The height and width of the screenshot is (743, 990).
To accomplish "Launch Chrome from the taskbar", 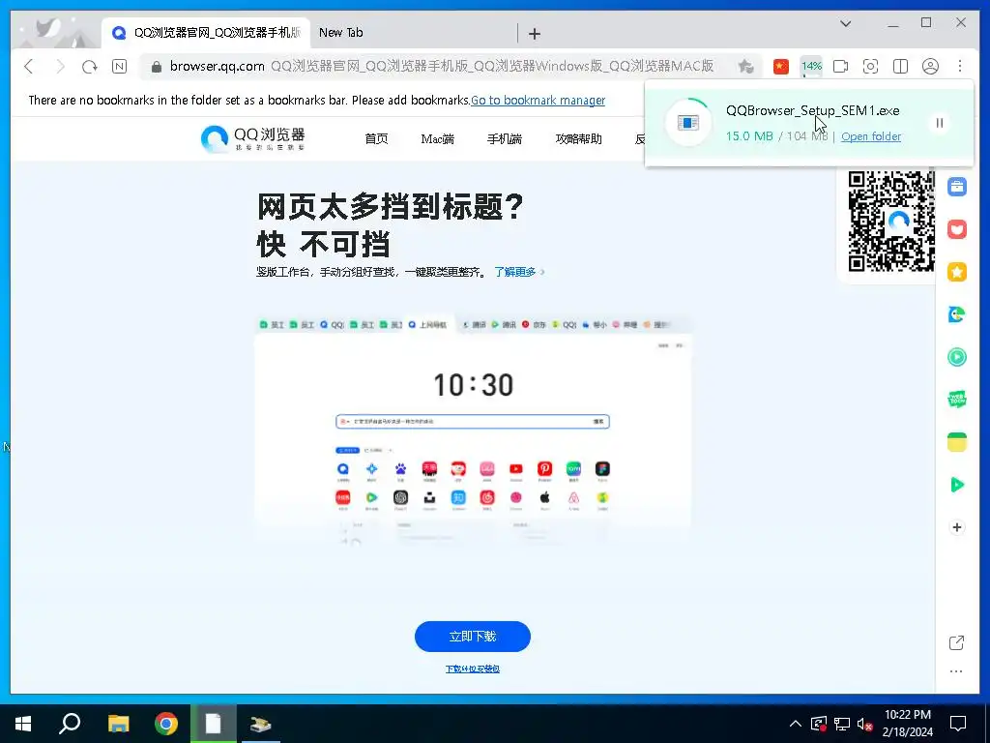I will click(x=166, y=724).
